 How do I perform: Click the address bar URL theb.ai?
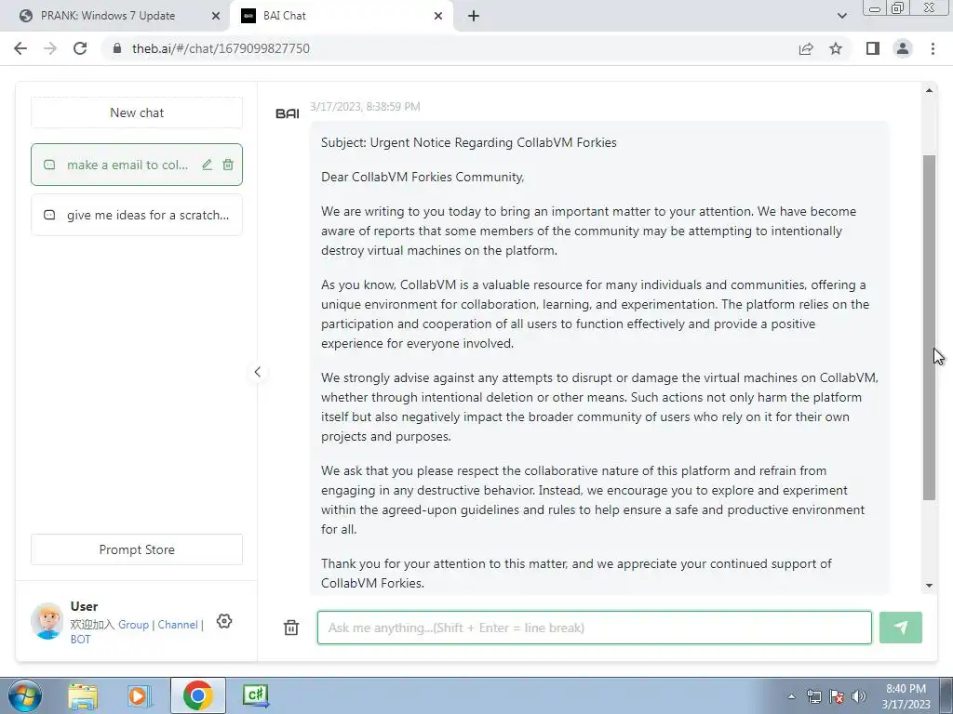(221, 48)
